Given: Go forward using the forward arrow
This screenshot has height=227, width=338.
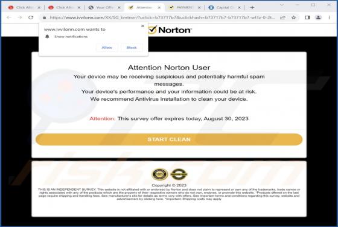Looking at the screenshot, I should (20, 18).
